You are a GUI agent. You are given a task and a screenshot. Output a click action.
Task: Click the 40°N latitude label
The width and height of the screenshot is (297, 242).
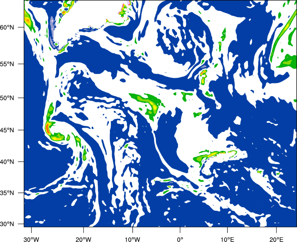tap(7, 162)
